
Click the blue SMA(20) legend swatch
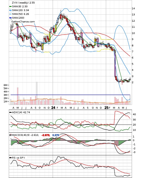(10, 10)
